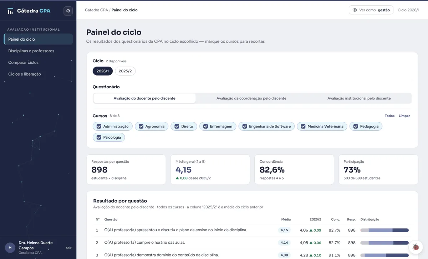Click distribution bar for question 3
Viewport: 428px width, 259px height.
tap(384, 255)
